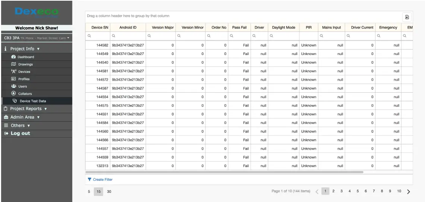Open the Collators menu item
The width and height of the screenshot is (425, 202).
pos(37,93)
